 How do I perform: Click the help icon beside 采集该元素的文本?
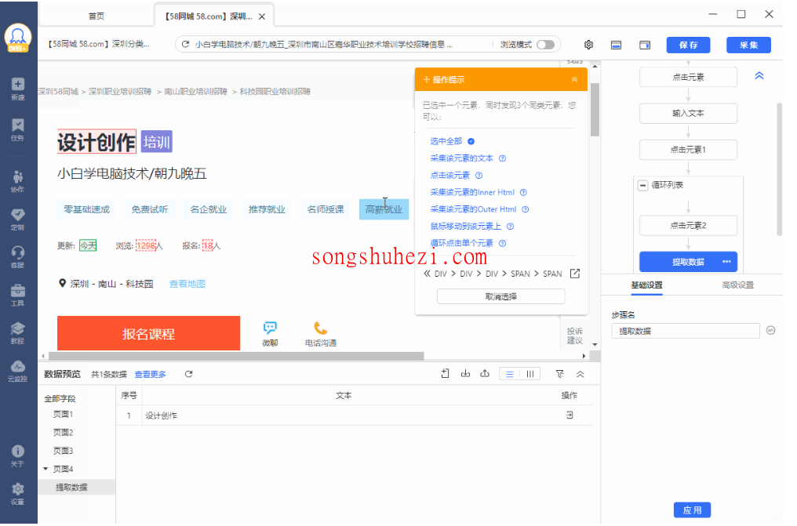pos(502,158)
